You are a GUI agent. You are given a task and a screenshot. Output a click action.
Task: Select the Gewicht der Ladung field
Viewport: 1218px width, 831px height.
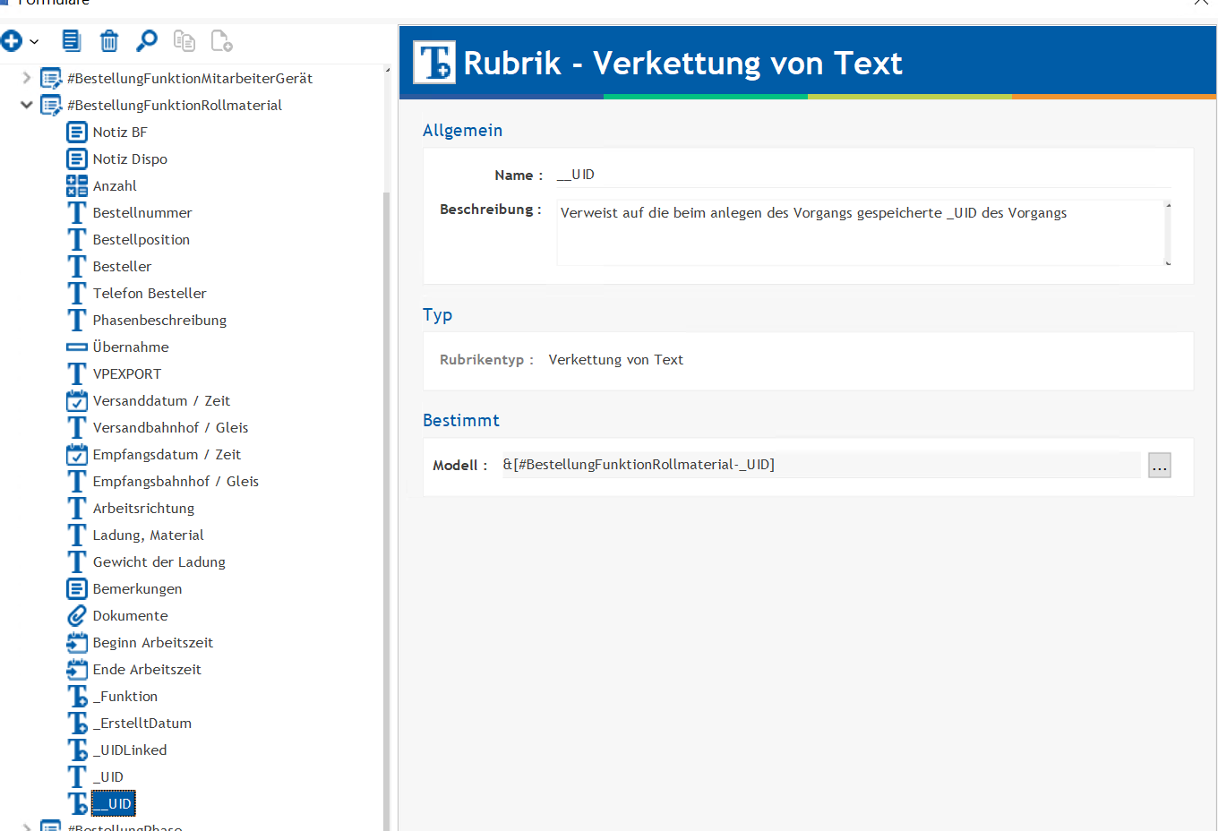pos(159,562)
